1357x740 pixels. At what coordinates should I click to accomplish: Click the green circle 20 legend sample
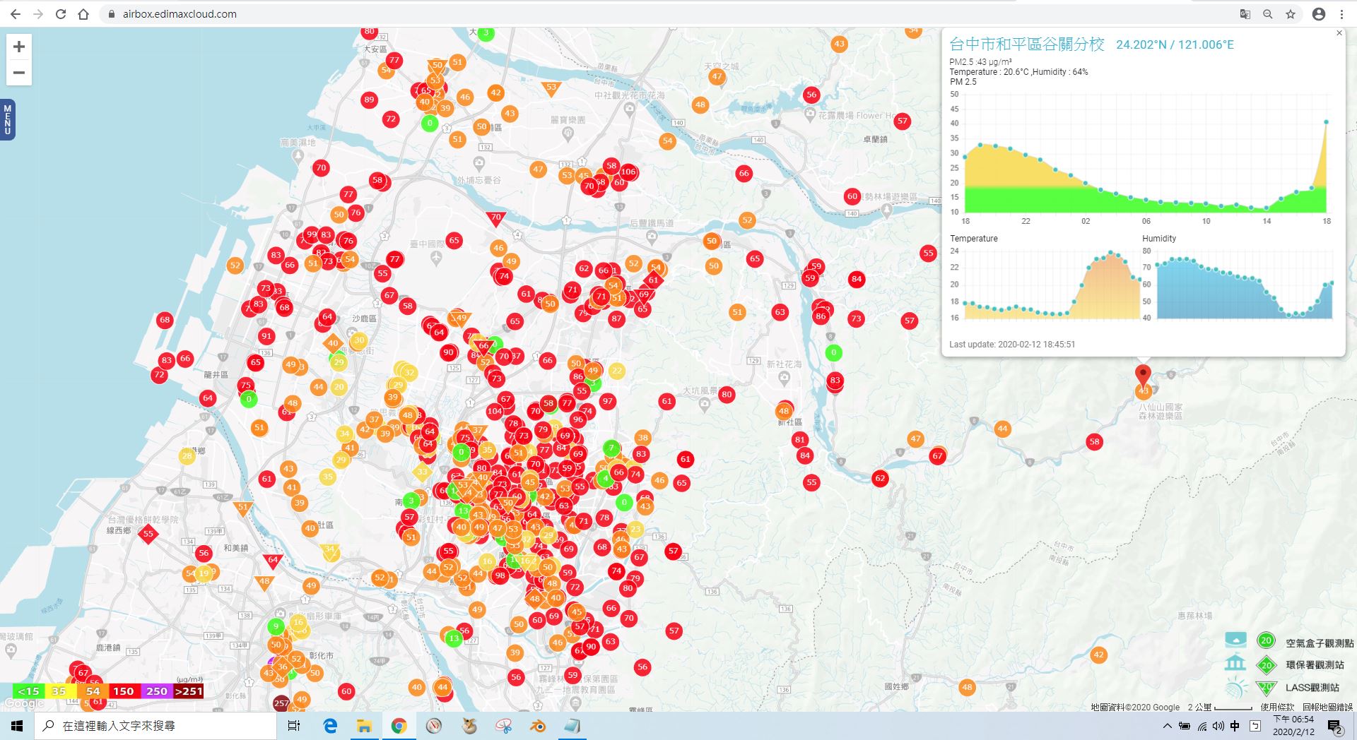point(1266,641)
